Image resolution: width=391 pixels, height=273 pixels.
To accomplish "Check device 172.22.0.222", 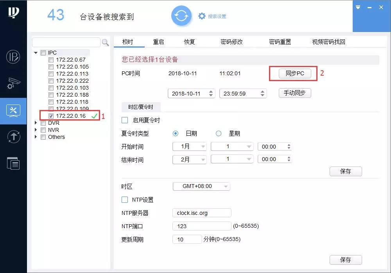I will (x=51, y=81).
